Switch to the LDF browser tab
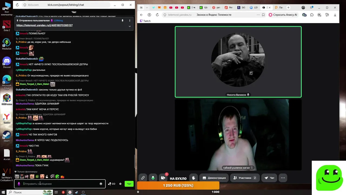This screenshot has height=195, width=346. [x=254, y=8]
